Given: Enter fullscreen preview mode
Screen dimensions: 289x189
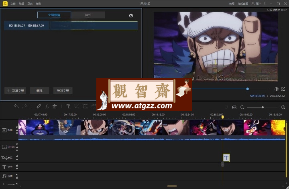Looking at the screenshot, I should [283, 89].
